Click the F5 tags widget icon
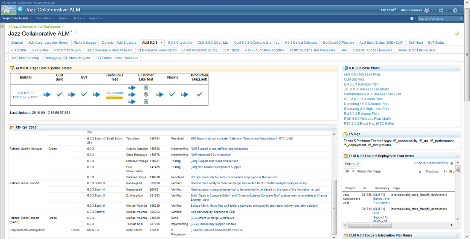470x239 pixels. point(346,134)
